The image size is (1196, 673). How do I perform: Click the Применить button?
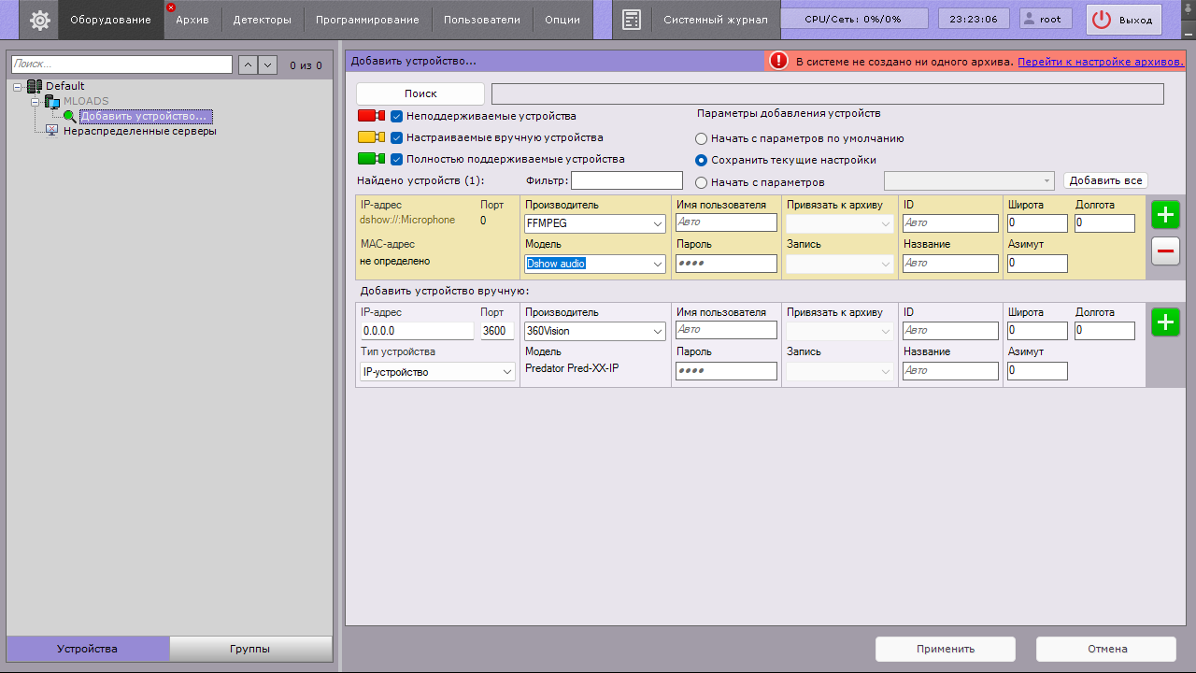946,649
